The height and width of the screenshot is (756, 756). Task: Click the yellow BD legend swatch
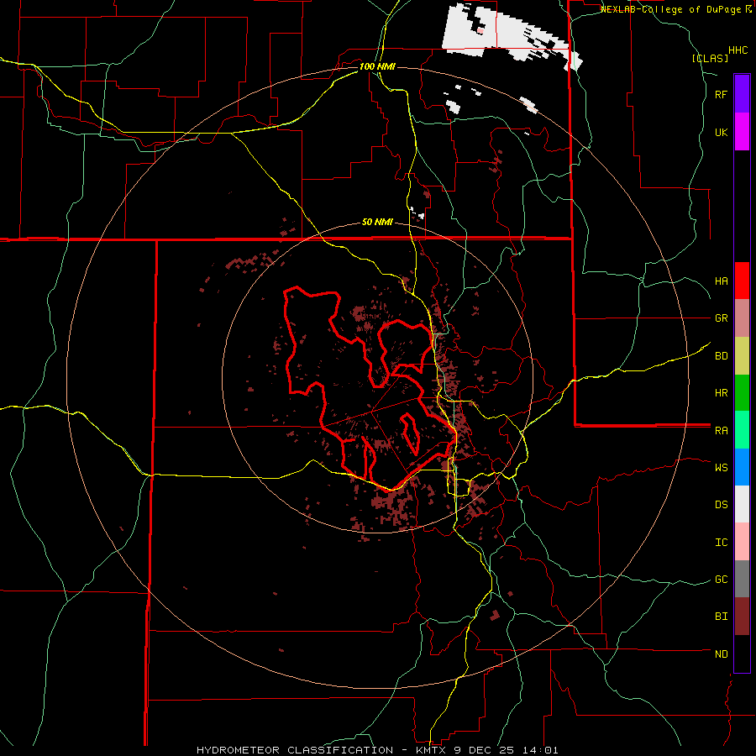click(x=742, y=356)
